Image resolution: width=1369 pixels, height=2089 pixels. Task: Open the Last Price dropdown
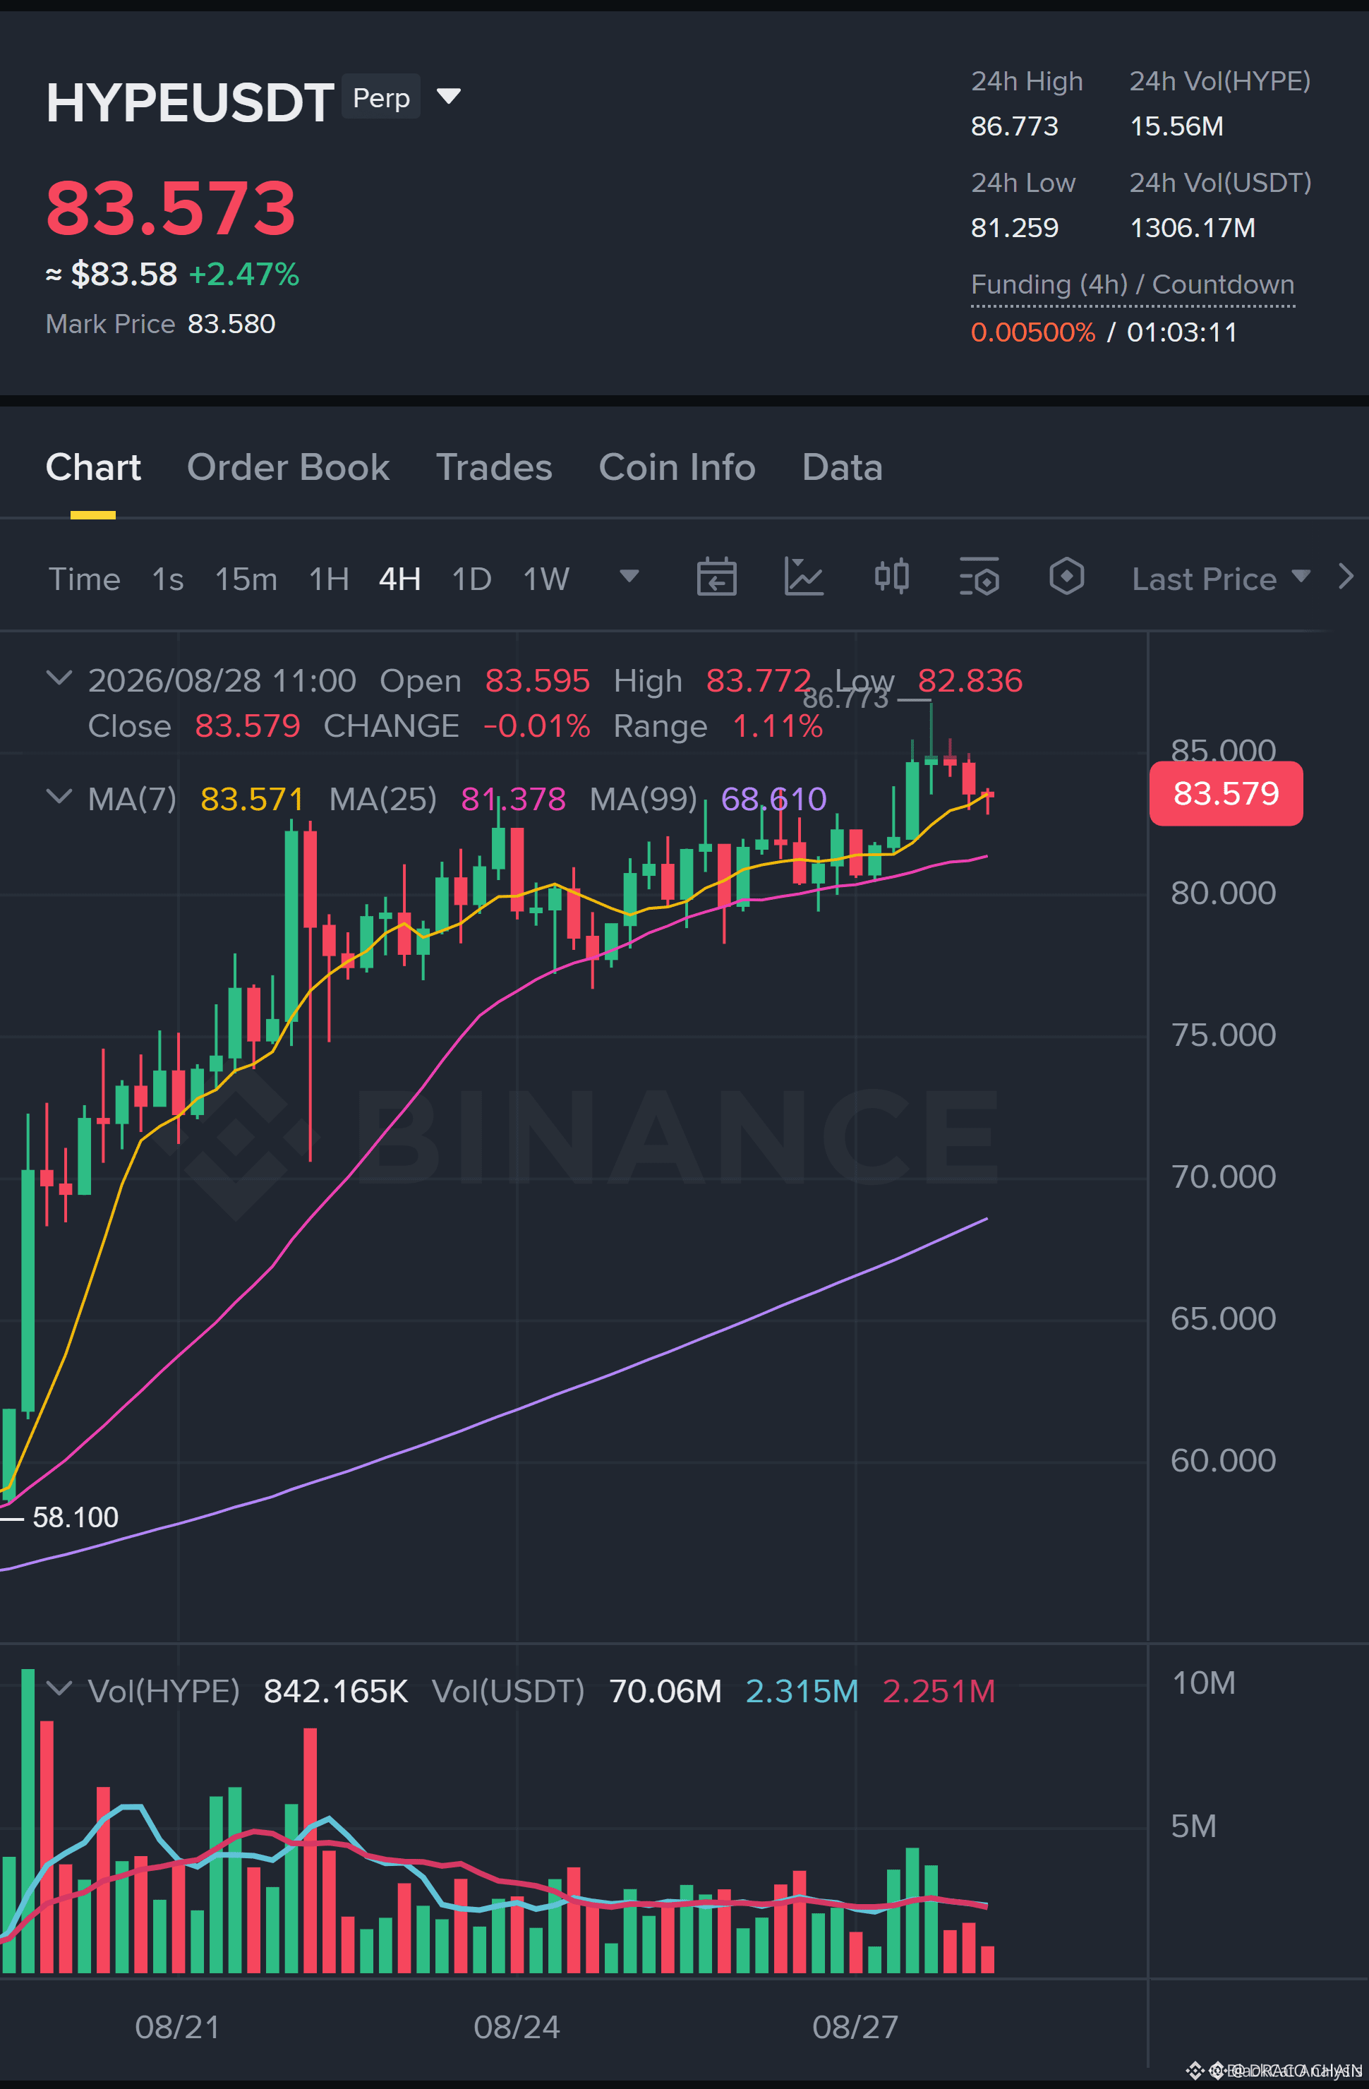[x=1221, y=579]
